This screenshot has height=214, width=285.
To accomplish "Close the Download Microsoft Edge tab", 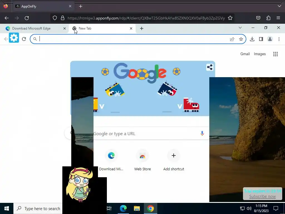I will coord(64,28).
